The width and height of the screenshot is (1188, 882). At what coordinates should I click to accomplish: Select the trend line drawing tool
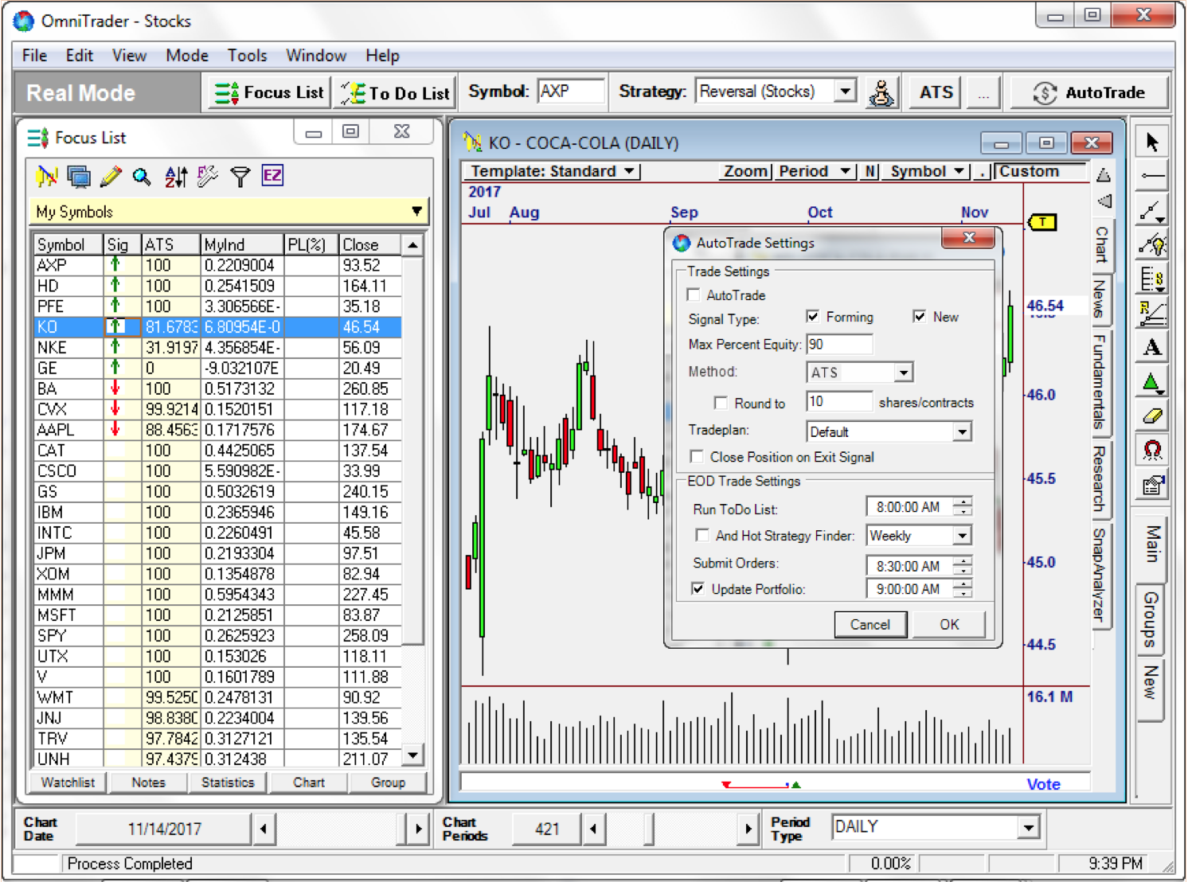(1151, 210)
